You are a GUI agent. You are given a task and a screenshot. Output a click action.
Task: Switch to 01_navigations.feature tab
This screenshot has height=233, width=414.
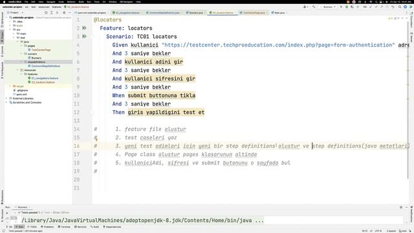point(127,13)
